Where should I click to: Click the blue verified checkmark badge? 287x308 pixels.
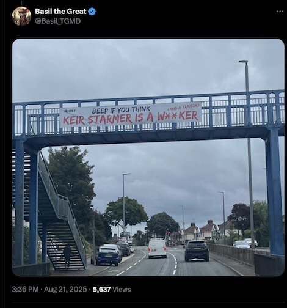92,12
